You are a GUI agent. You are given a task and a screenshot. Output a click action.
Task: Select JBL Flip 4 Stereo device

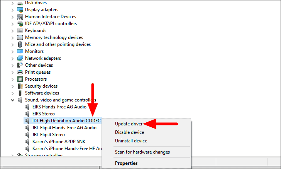49,135
